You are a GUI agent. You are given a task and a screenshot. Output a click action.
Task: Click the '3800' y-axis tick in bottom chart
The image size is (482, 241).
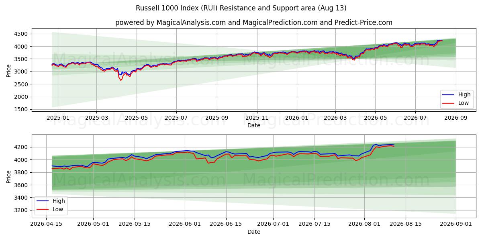pos(21,172)
